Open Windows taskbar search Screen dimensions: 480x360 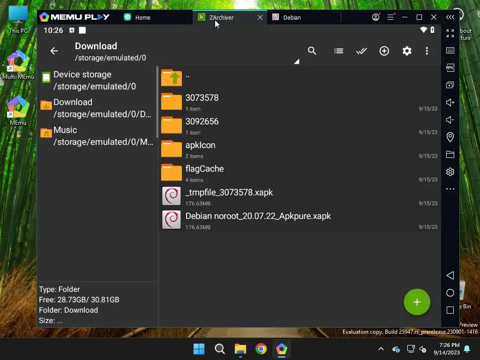[219, 349]
